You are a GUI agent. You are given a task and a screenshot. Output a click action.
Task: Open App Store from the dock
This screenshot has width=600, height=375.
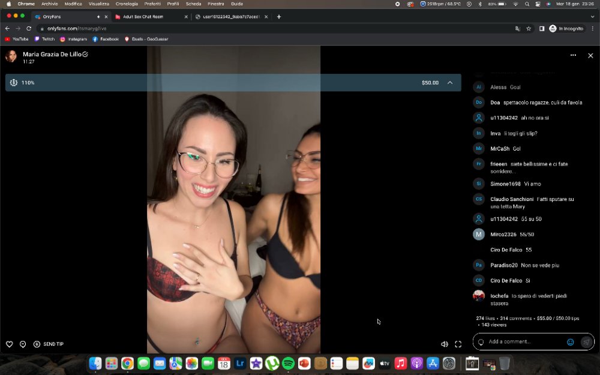click(x=433, y=363)
